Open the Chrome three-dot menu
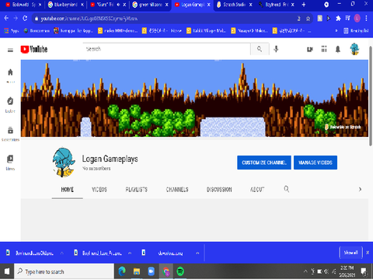This screenshot has height=280, width=373. [x=366, y=18]
